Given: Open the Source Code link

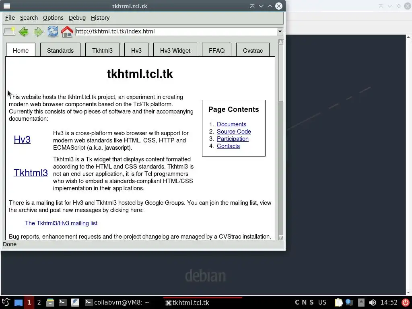Looking at the screenshot, I should 234,132.
